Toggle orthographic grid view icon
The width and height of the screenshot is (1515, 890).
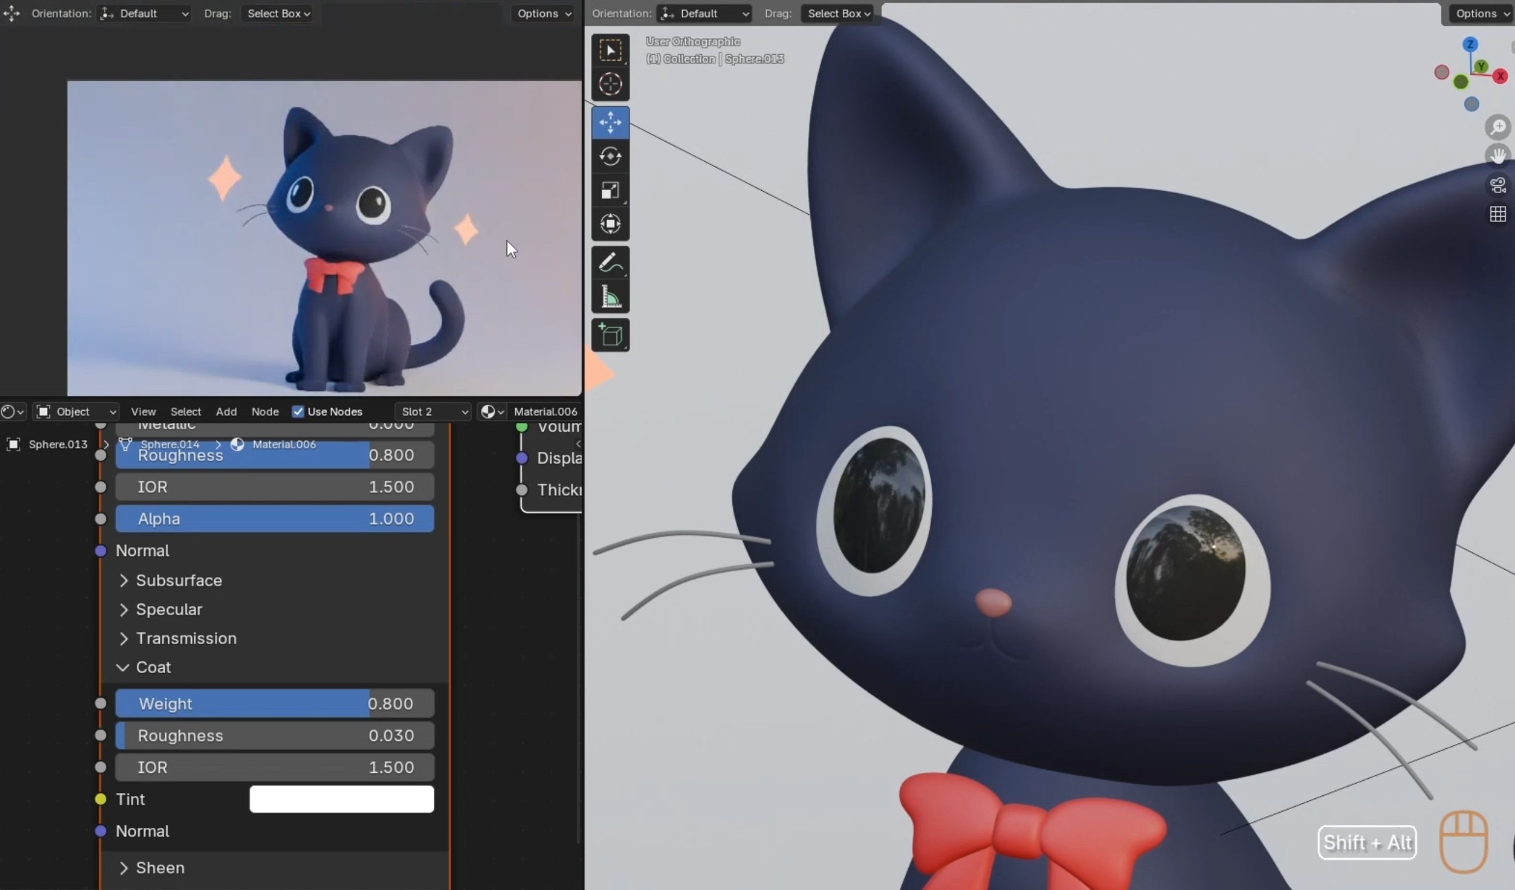coord(1498,214)
